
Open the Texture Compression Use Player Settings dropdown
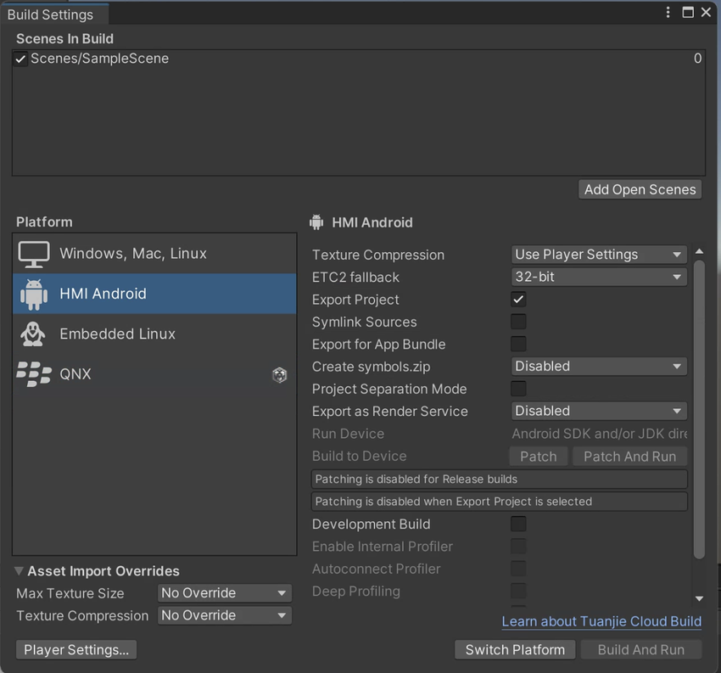click(x=599, y=255)
